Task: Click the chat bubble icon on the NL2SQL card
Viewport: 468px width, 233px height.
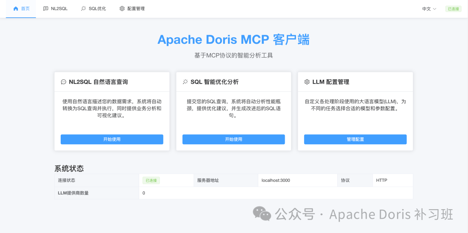Action: pyautogui.click(x=63, y=82)
